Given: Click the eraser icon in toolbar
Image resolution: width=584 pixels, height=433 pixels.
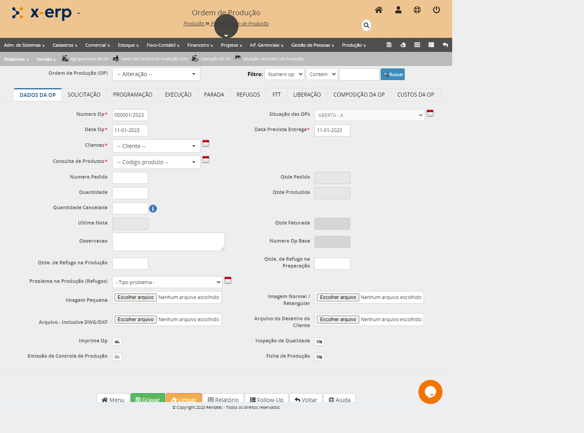Looking at the screenshot, I should click(x=403, y=45).
